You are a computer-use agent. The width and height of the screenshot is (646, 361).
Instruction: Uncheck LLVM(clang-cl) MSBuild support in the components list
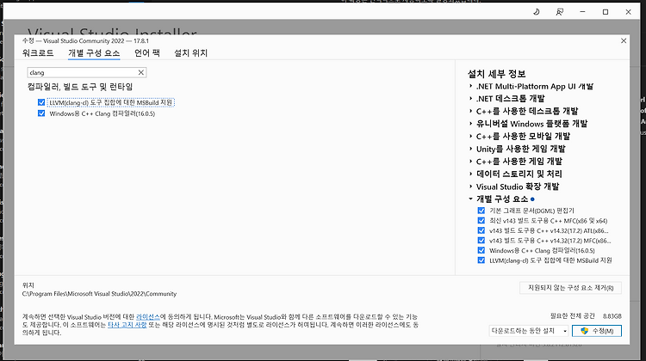41,102
